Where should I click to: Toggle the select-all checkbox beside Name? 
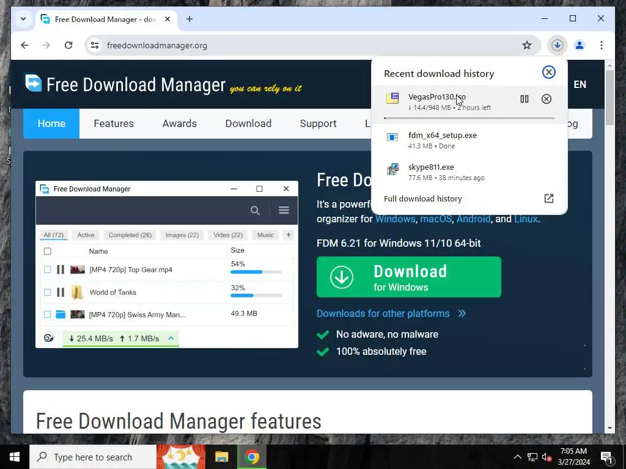pos(48,251)
